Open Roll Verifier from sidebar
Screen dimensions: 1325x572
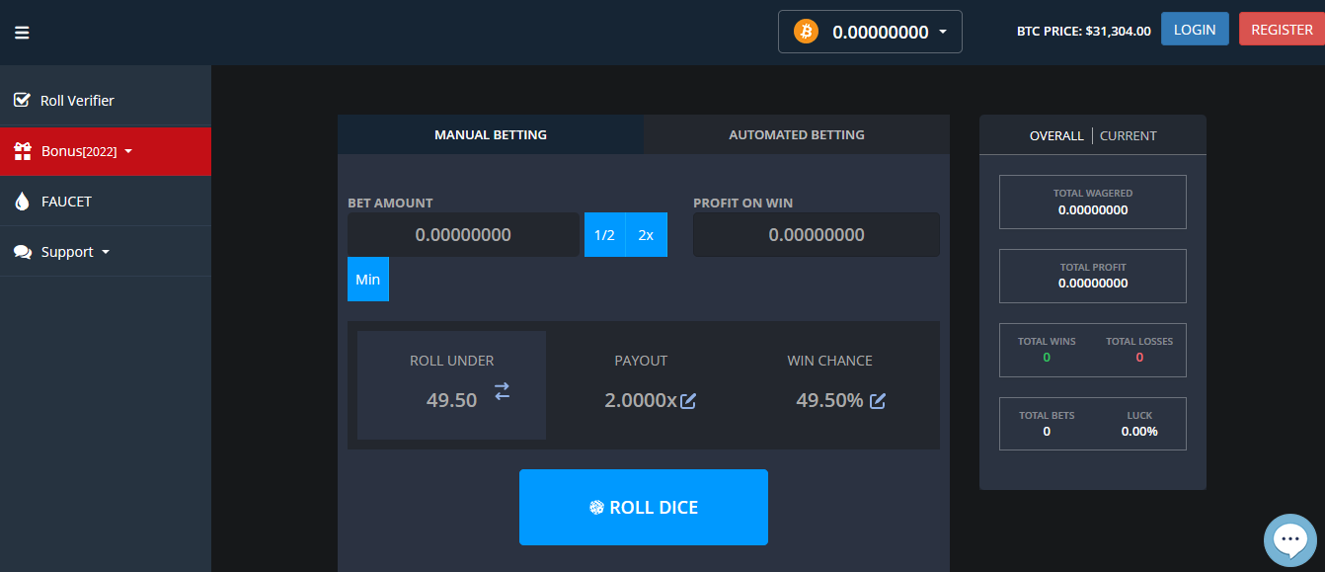click(x=106, y=101)
